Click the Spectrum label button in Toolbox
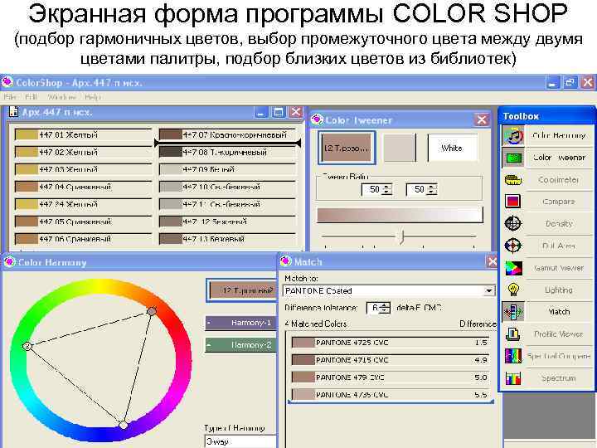The image size is (597, 448). [x=559, y=378]
